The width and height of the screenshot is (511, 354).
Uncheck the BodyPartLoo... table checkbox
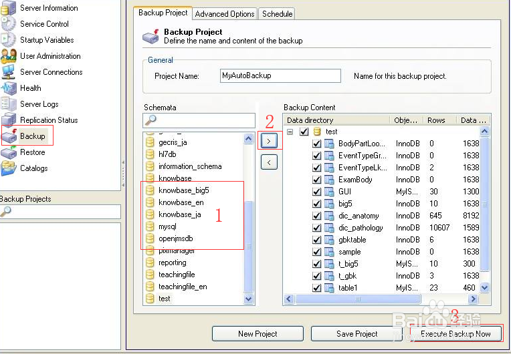[316, 144]
